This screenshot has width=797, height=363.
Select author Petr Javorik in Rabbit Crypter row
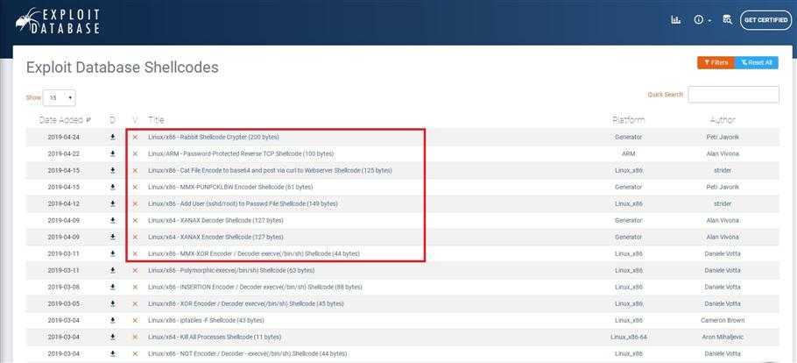point(723,137)
